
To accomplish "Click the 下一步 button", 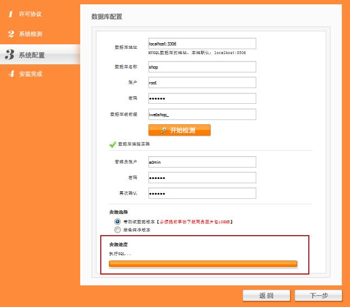I will point(319,296).
